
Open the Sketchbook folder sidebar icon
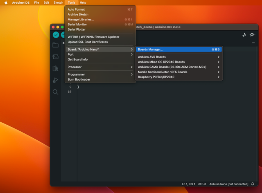pos(55,45)
